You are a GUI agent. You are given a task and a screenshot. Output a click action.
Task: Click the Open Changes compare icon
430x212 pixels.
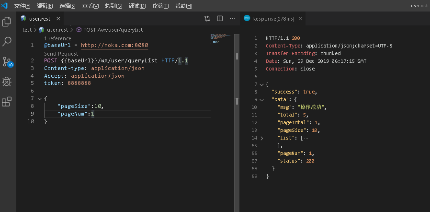tap(207, 19)
